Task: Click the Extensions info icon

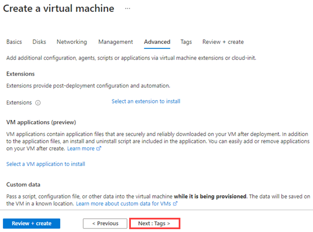Action: coord(38,103)
